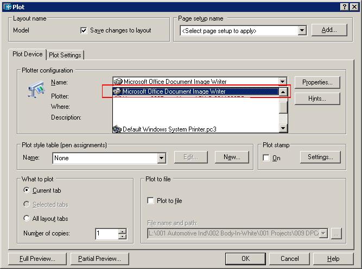Viewport: 362px width, 269px height.
Task: Open the page setup name dropdown
Action: pos(302,30)
